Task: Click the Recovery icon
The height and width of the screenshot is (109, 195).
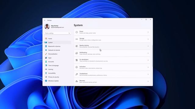Action: point(76,81)
